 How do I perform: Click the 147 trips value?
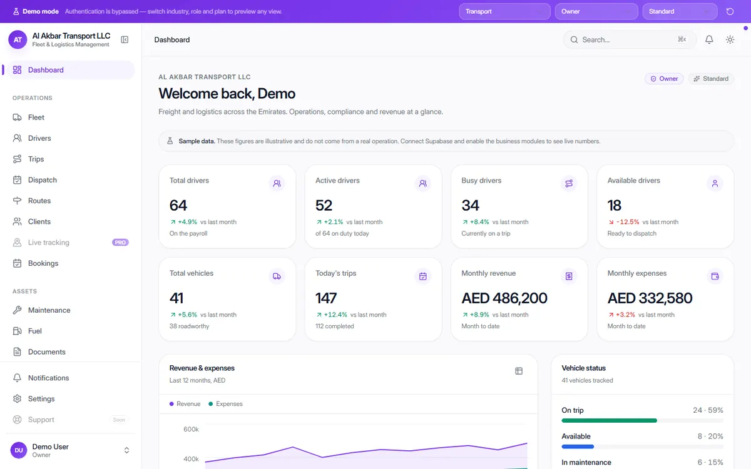pos(326,298)
